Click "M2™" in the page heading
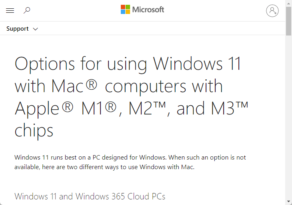The width and height of the screenshot is (292, 205). [x=148, y=108]
